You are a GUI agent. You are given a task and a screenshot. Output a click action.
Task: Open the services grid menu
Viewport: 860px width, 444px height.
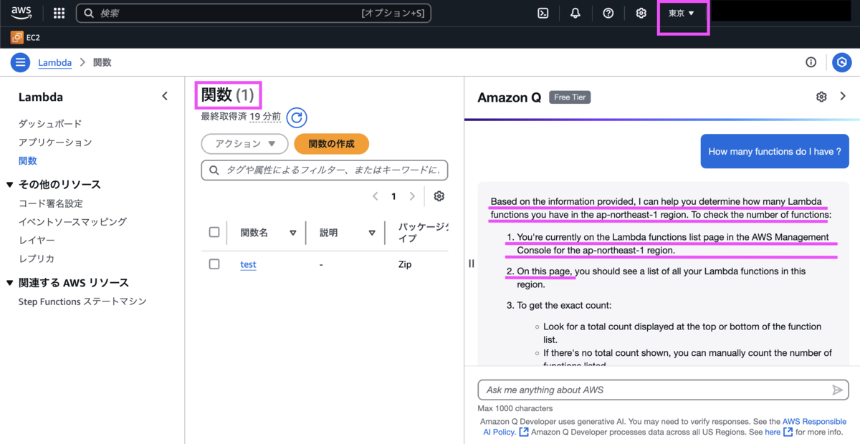(59, 13)
